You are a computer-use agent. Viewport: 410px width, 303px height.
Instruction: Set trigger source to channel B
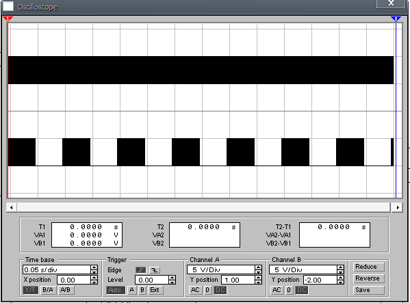coord(142,290)
